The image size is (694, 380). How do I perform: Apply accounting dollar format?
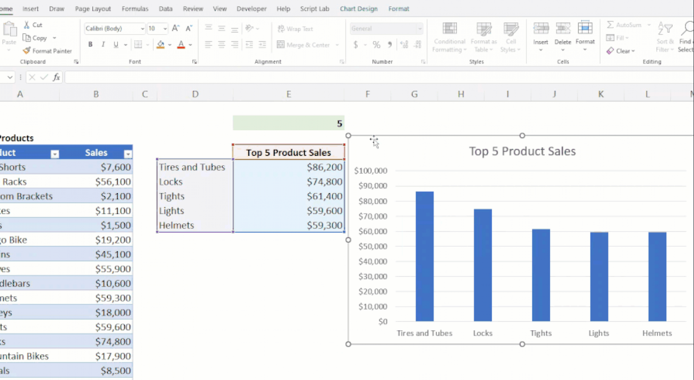pyautogui.click(x=355, y=45)
